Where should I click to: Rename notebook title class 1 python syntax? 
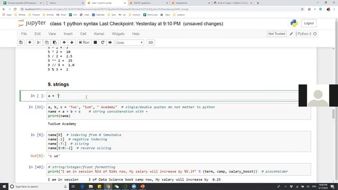tap(74, 24)
